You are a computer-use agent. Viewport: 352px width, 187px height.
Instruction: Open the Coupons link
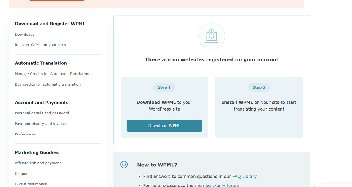point(23,174)
